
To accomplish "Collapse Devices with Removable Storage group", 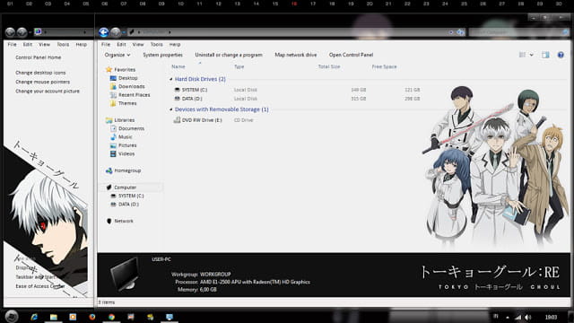I will coord(171,109).
